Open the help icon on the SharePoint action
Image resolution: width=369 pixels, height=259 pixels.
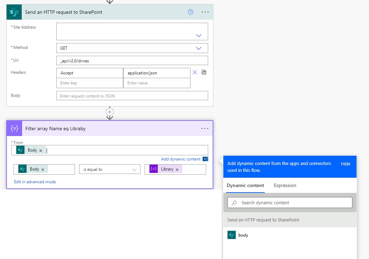pyautogui.click(x=190, y=12)
